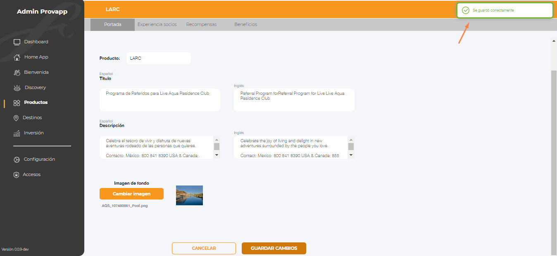Click the main page vertical scrollbar
The width and height of the screenshot is (557, 256).
click(554, 163)
